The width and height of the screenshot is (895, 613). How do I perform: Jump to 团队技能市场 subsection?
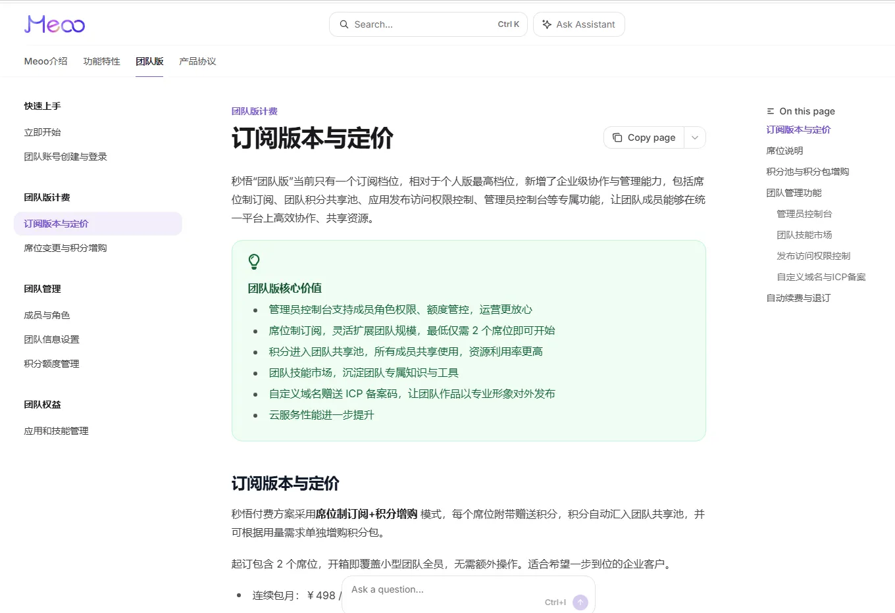pos(805,235)
